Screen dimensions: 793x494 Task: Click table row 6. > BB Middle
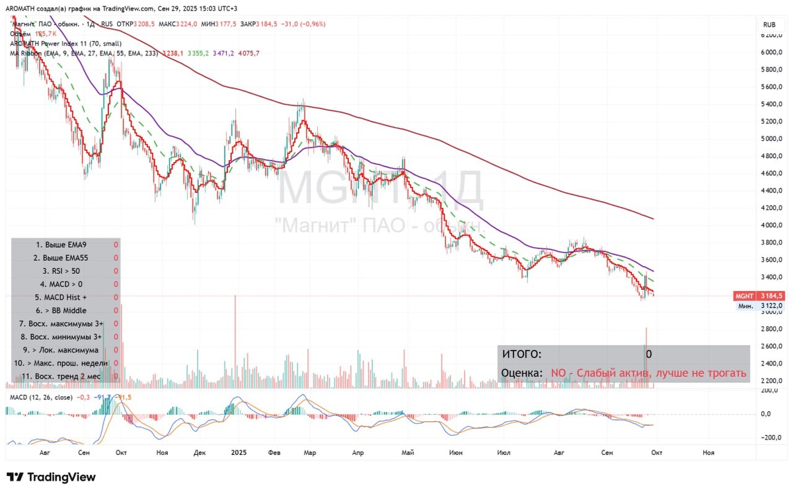click(x=65, y=310)
